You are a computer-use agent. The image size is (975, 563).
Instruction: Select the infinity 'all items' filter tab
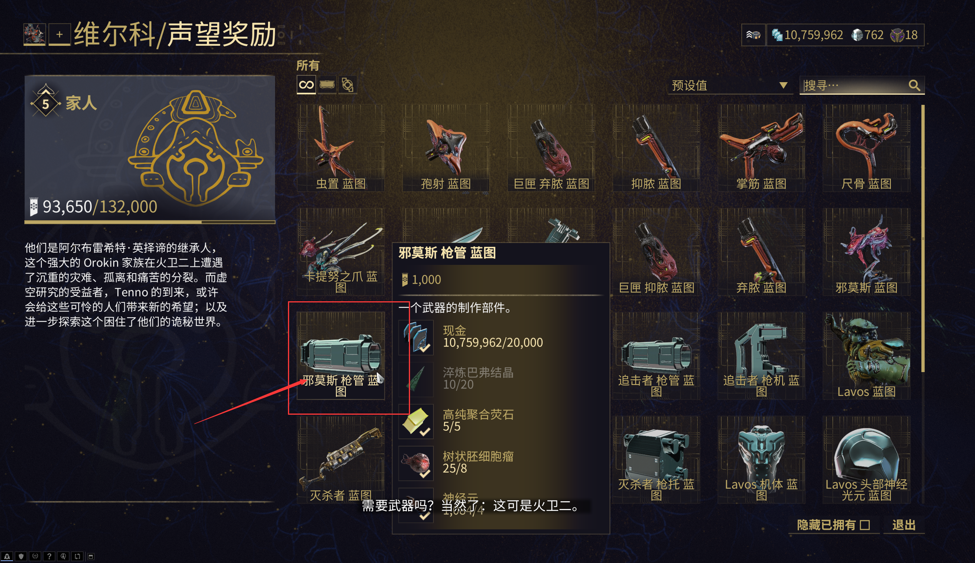306,85
